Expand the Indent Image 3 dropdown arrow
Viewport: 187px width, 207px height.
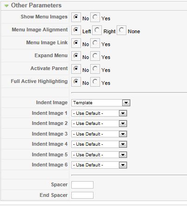123,134
